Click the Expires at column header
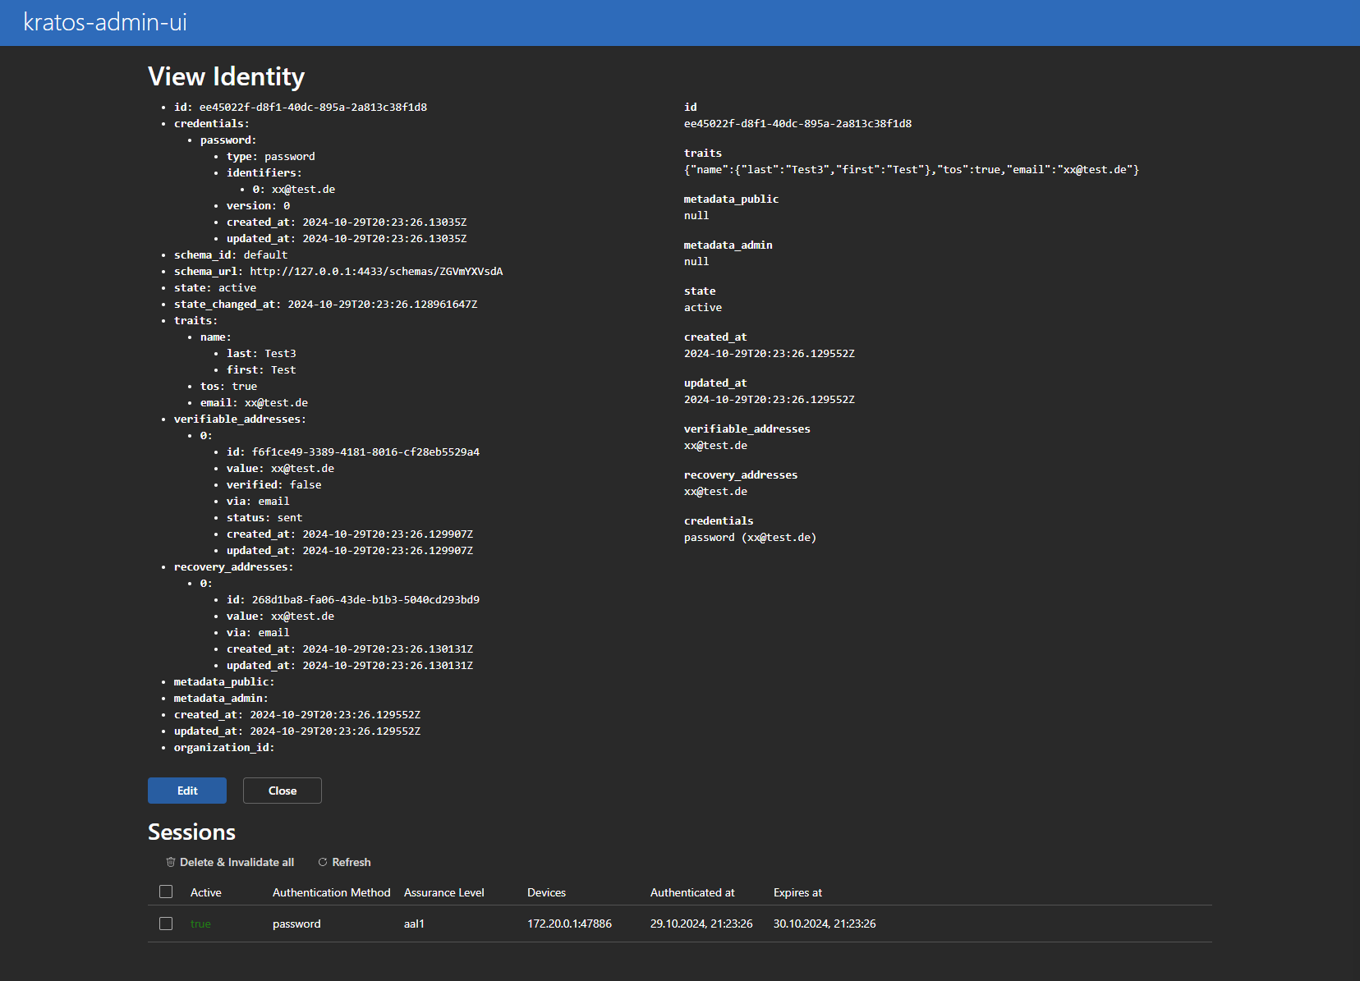 click(797, 892)
